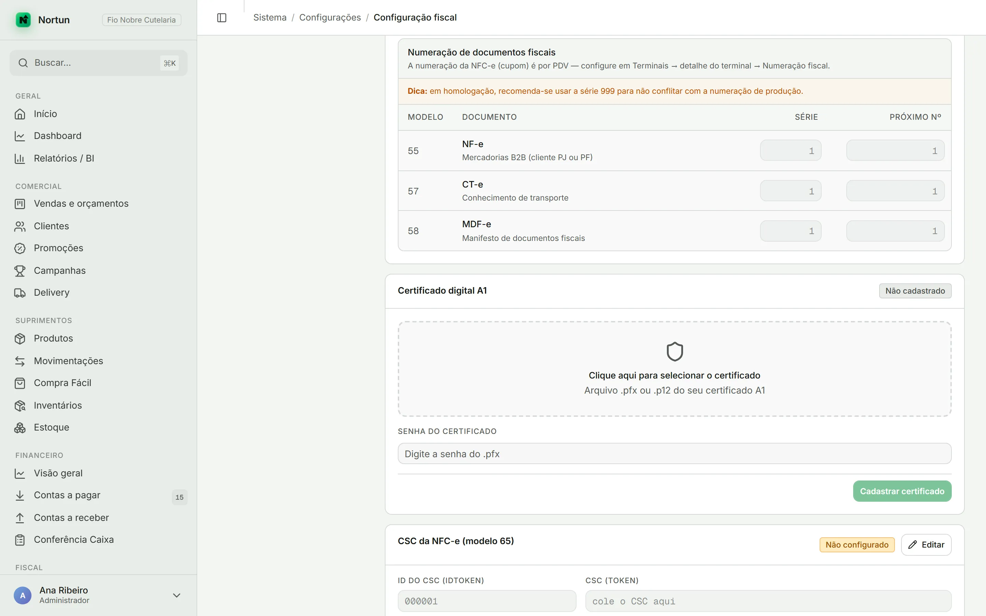Click the Buscar search field

(99, 63)
